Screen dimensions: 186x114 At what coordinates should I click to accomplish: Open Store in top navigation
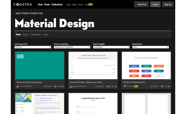point(81,5)
